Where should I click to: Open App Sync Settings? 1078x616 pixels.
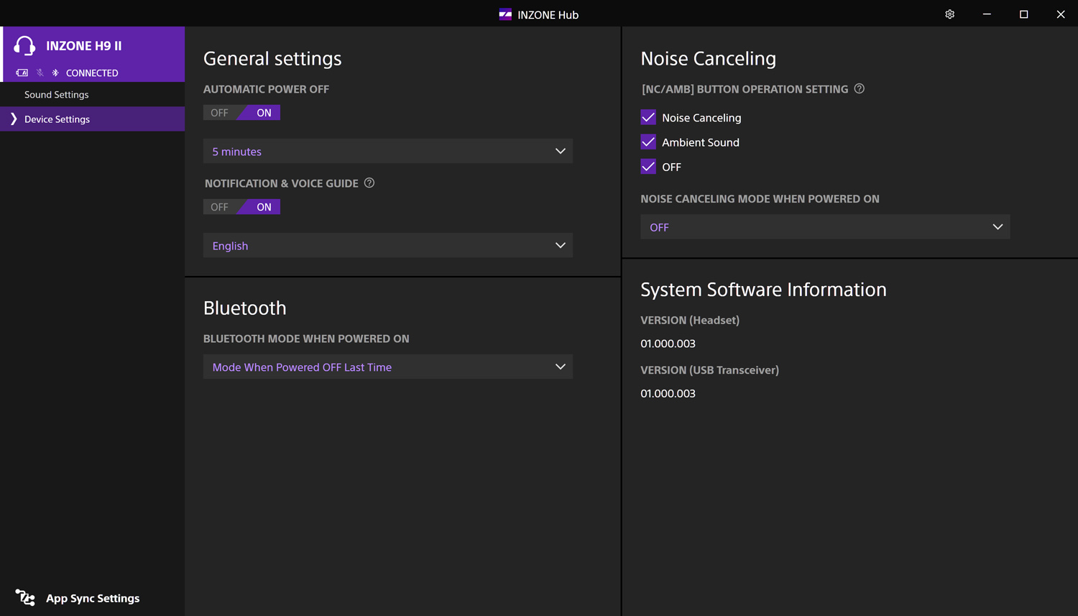click(x=93, y=598)
